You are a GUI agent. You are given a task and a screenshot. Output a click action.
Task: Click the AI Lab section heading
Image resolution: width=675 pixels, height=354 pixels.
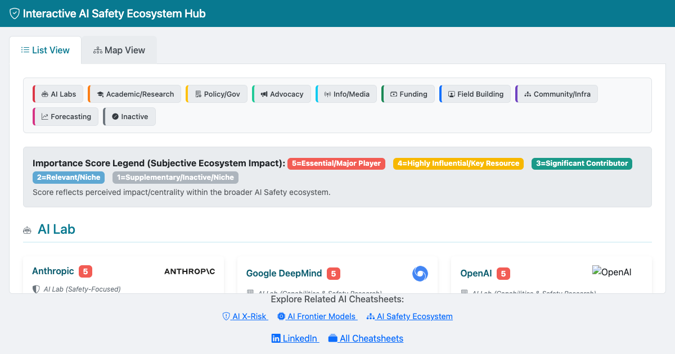[x=56, y=229]
